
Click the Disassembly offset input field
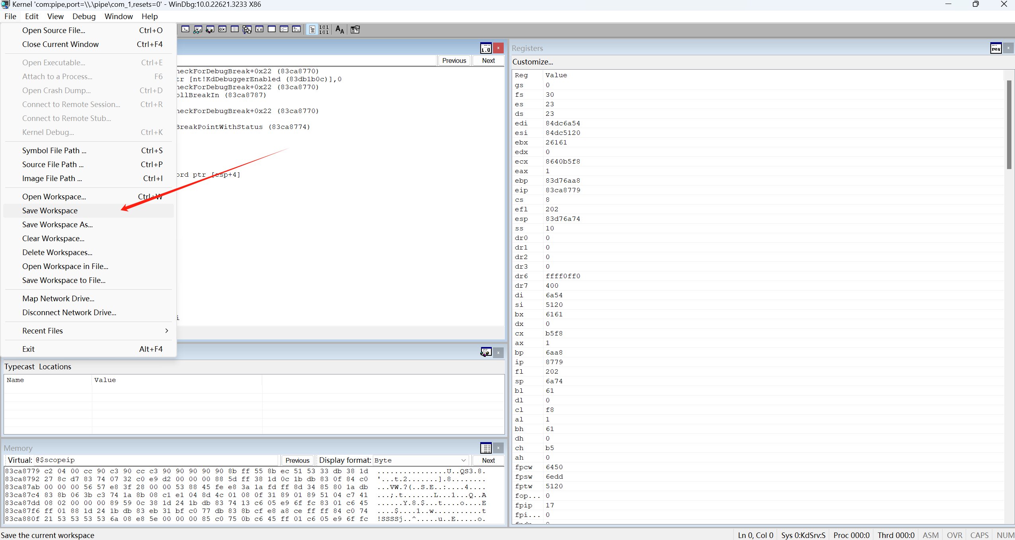click(306, 60)
